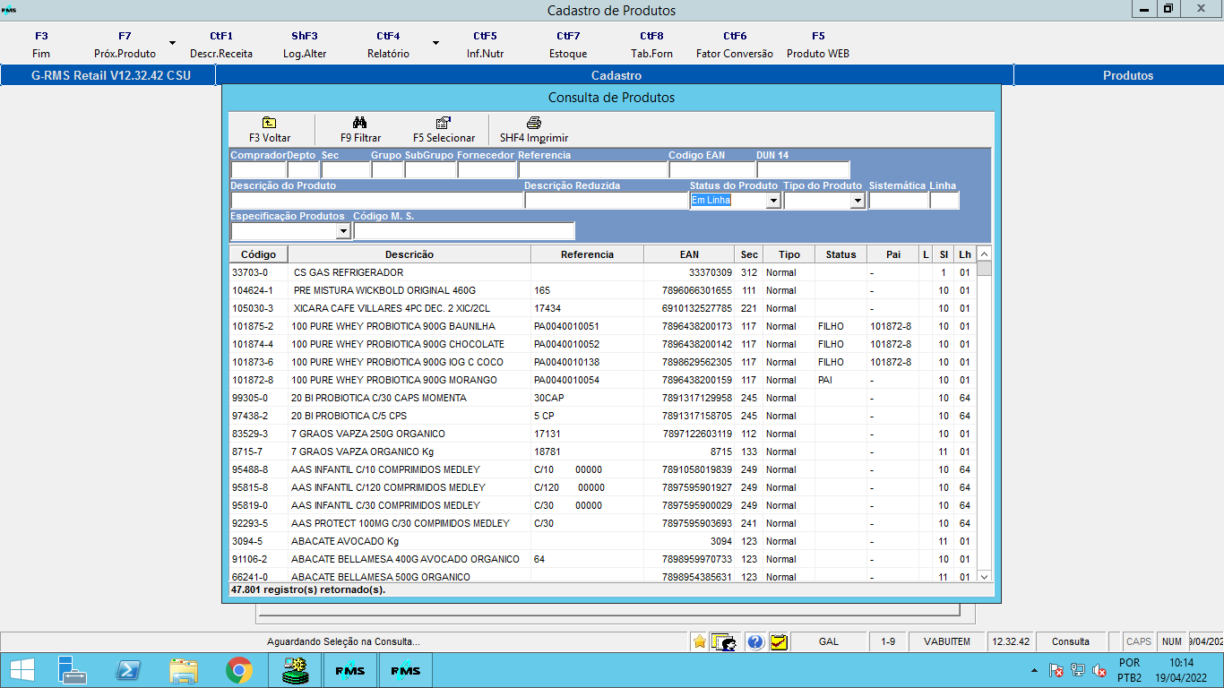Viewport: 1224px width, 688px height.
Task: Click code 101872-8 in Código column
Action: tap(253, 380)
